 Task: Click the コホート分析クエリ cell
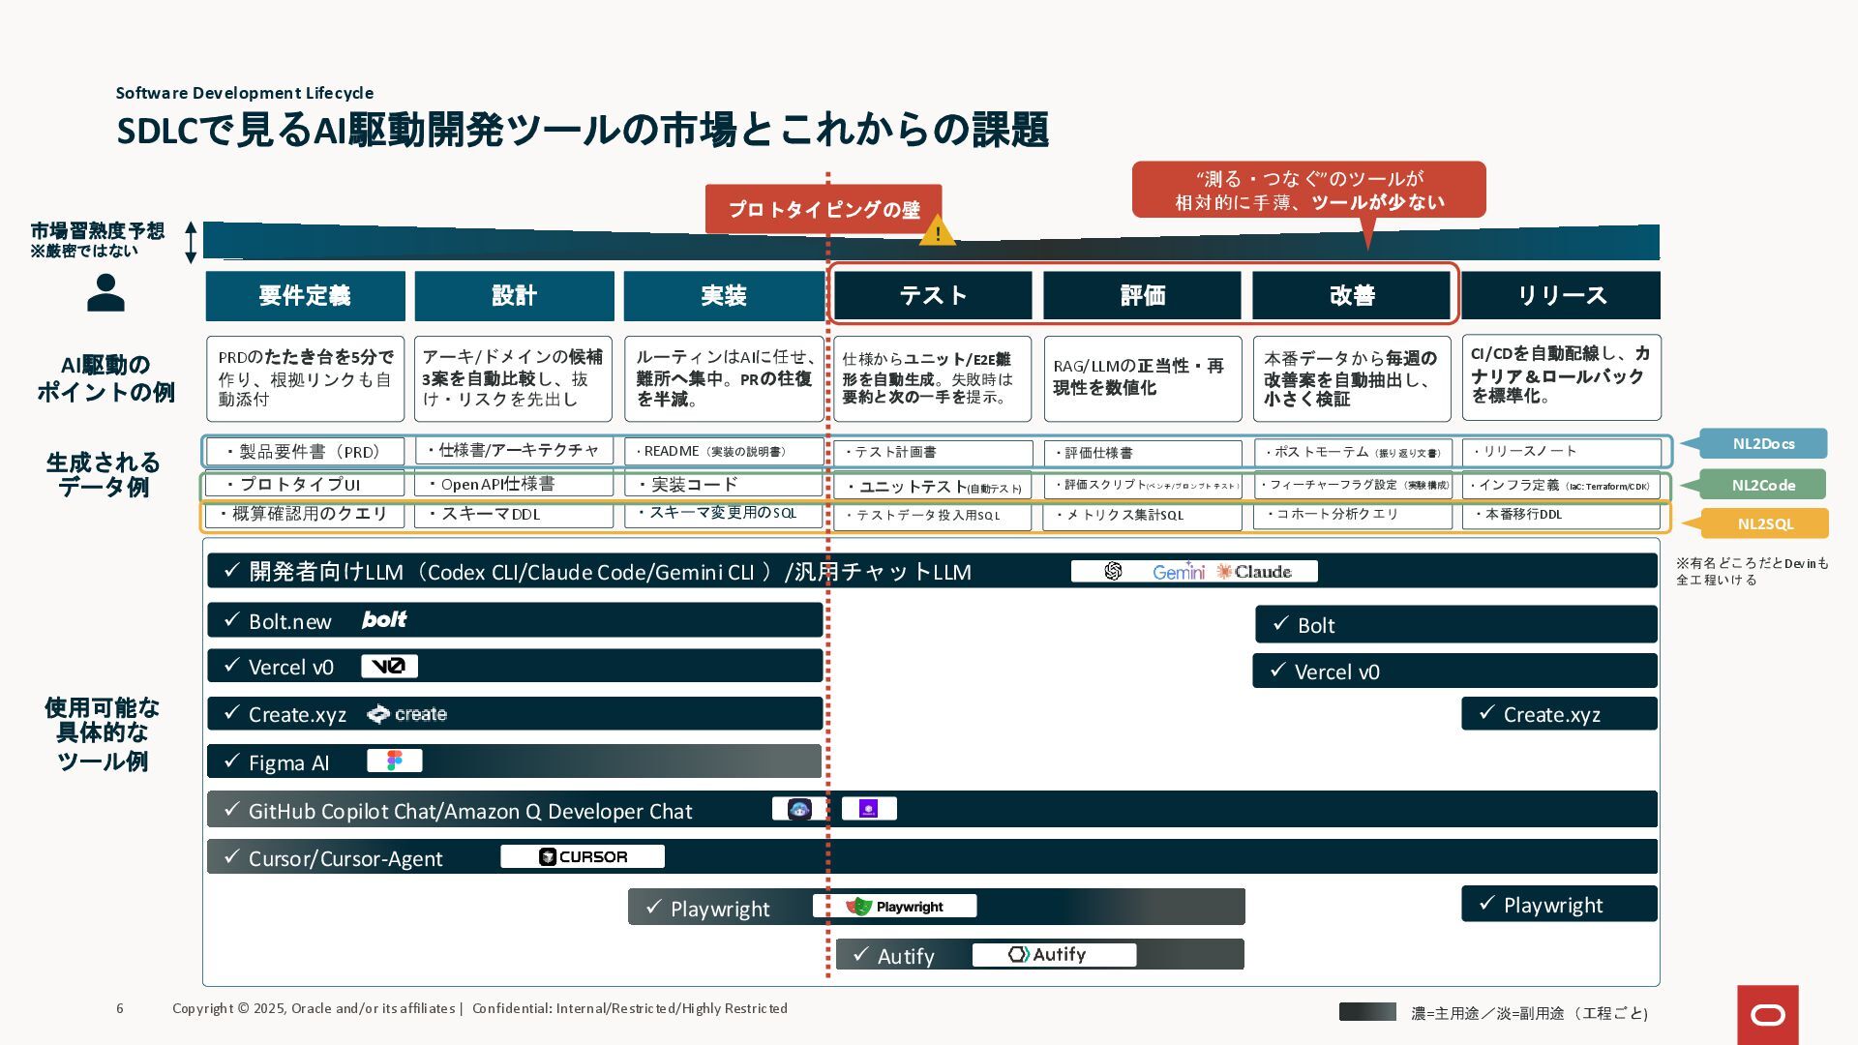(x=1353, y=514)
